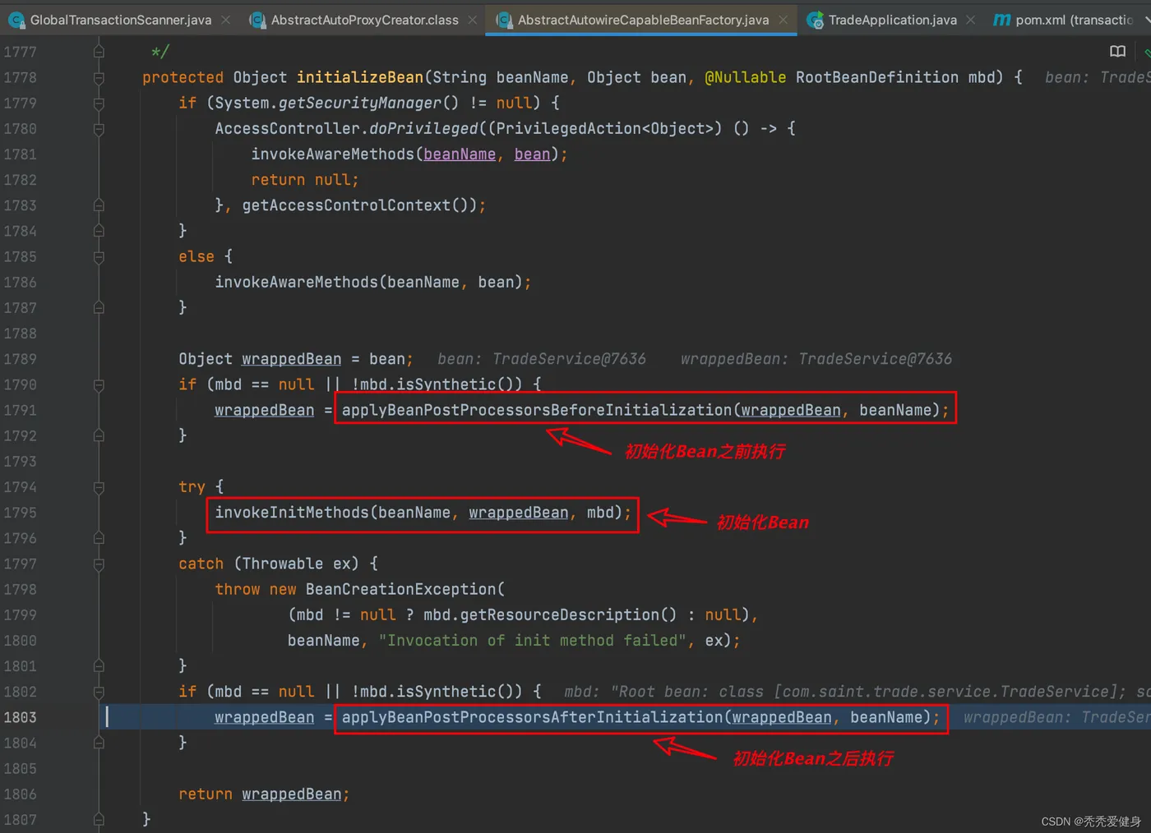Image resolution: width=1151 pixels, height=833 pixels.
Task: Click invokeAwareMethods on line 1786
Action: coord(296,282)
